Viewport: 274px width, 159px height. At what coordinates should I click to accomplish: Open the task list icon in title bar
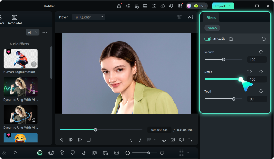point(137,6)
